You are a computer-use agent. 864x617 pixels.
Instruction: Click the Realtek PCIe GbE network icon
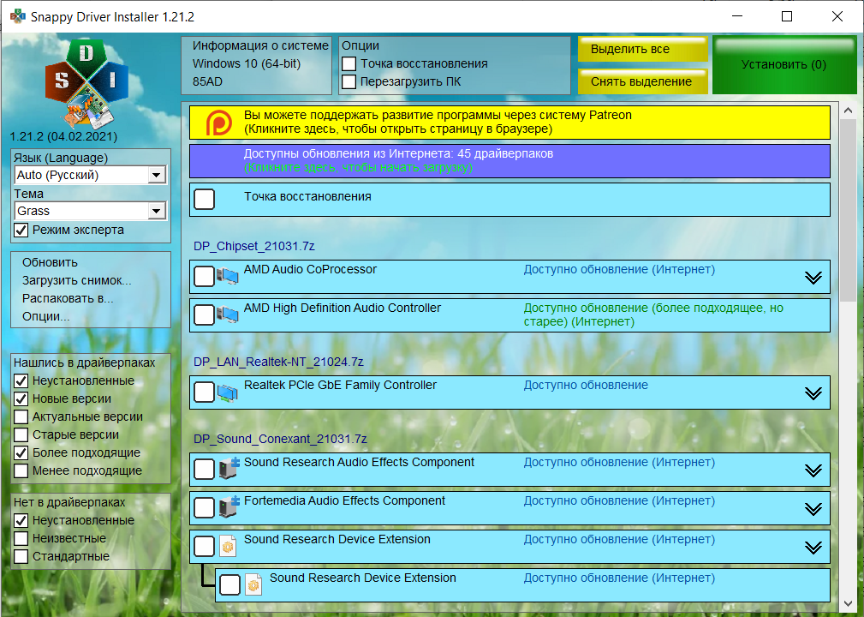[x=227, y=392]
